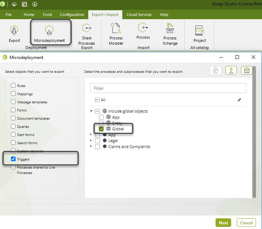
Task: Select the Legal tree label
Action: pos(113,141)
